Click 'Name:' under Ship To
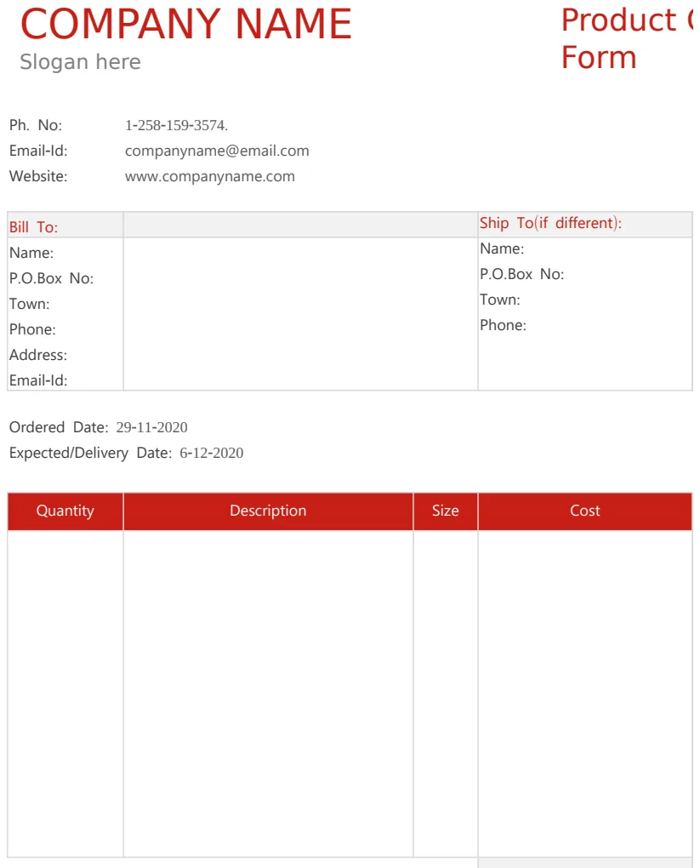The image size is (700, 868). pyautogui.click(x=502, y=248)
